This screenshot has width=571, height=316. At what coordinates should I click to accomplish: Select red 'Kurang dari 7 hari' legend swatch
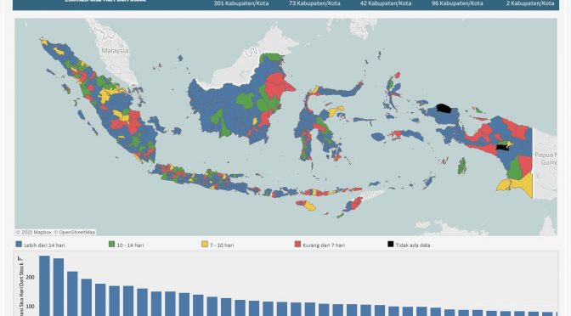298,245
